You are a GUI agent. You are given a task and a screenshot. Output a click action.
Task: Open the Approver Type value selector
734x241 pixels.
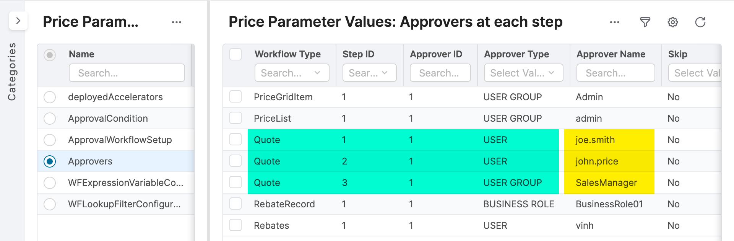click(x=523, y=73)
